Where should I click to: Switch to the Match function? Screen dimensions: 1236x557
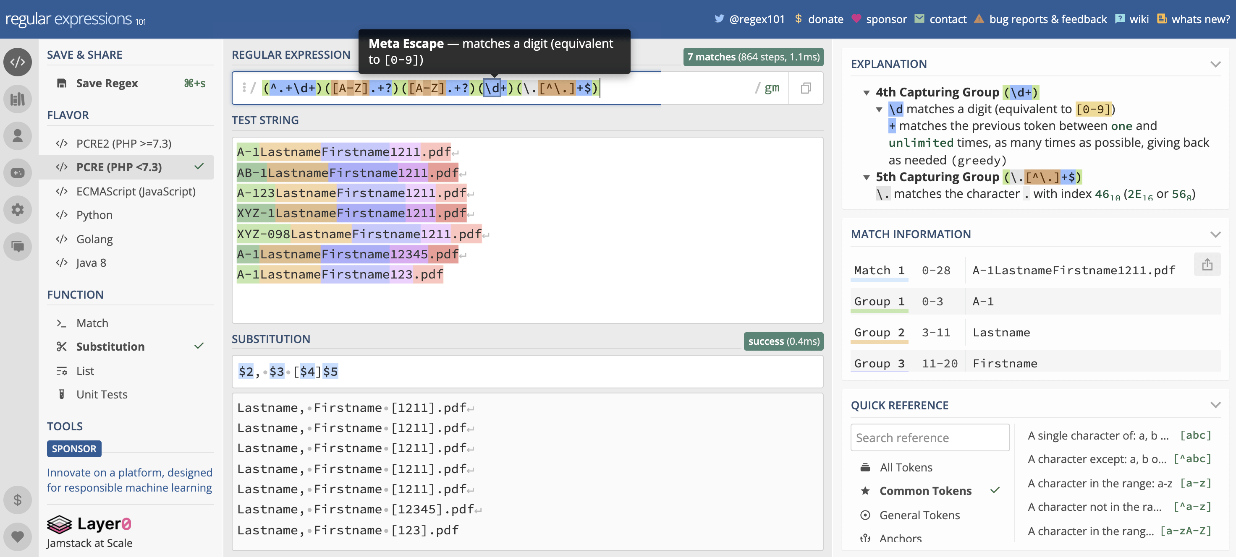pos(92,323)
